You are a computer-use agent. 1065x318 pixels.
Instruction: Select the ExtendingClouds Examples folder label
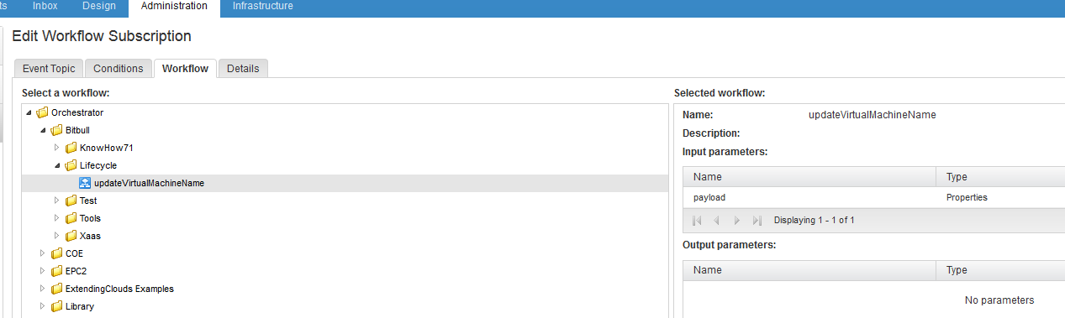coord(119,289)
